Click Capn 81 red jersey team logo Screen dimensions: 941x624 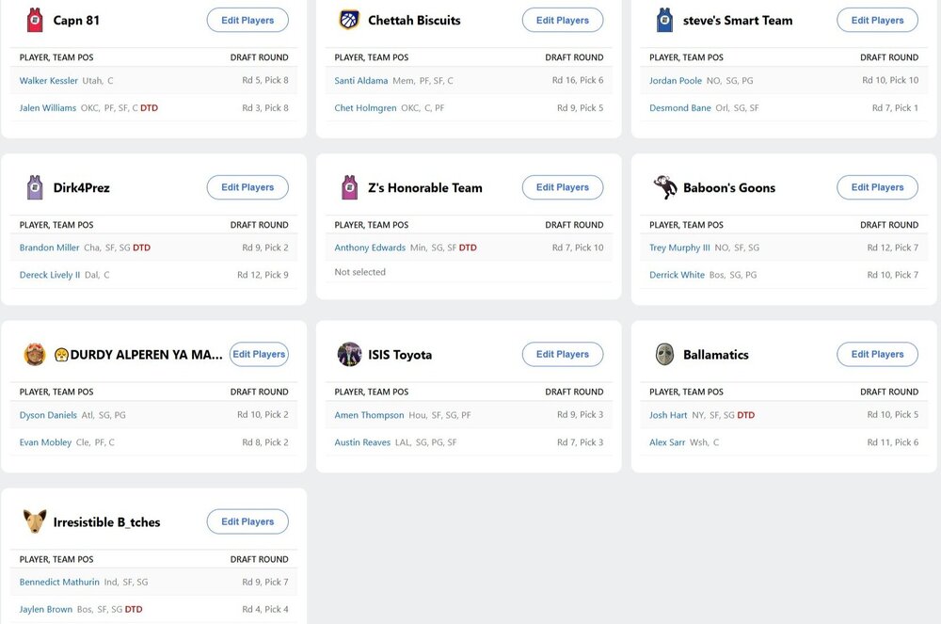pyautogui.click(x=35, y=20)
